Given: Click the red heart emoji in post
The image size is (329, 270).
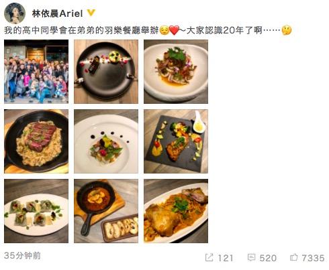Looking at the screenshot, I should (x=175, y=30).
